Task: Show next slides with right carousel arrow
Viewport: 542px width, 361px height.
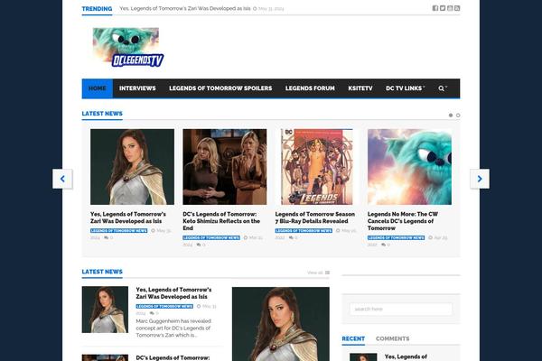Action: tap(480, 179)
